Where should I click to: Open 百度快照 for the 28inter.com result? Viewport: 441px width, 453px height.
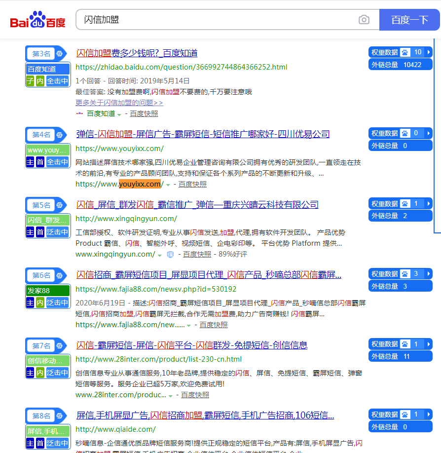coord(195,395)
